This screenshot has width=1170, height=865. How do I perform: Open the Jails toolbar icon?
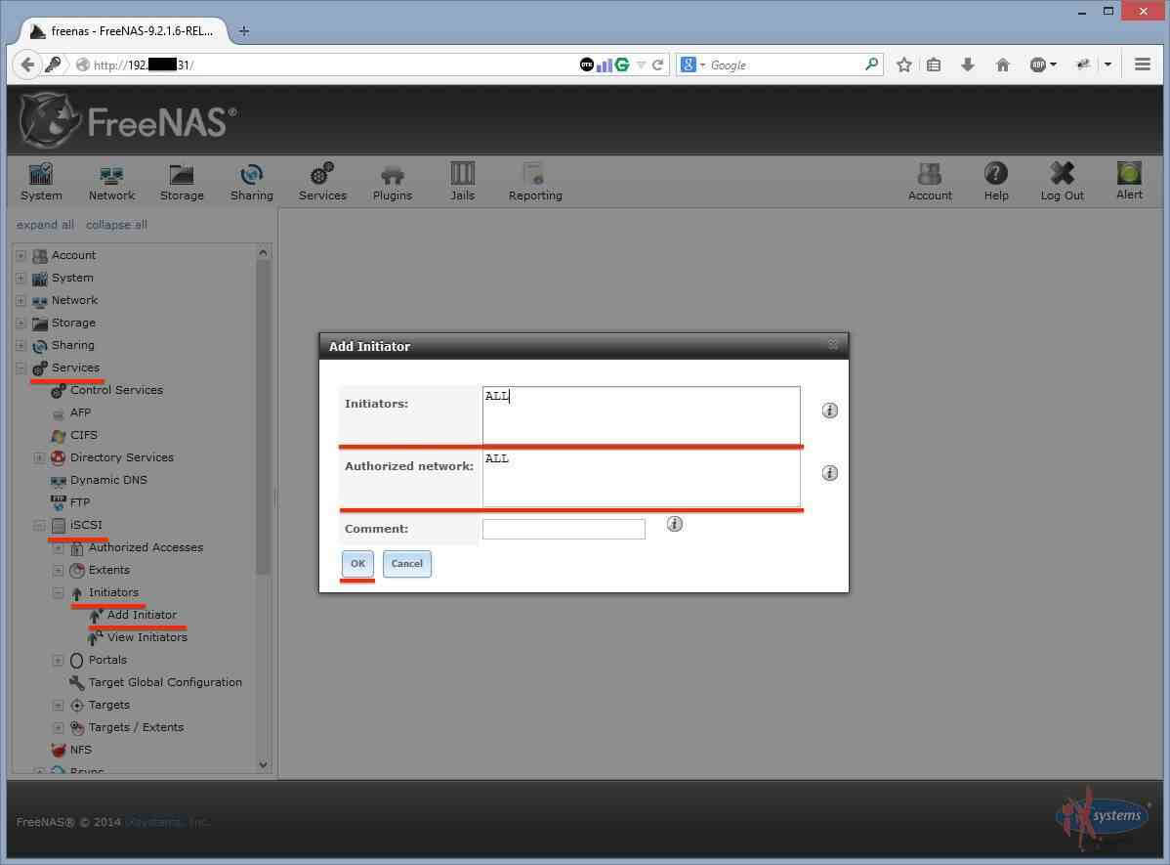462,182
